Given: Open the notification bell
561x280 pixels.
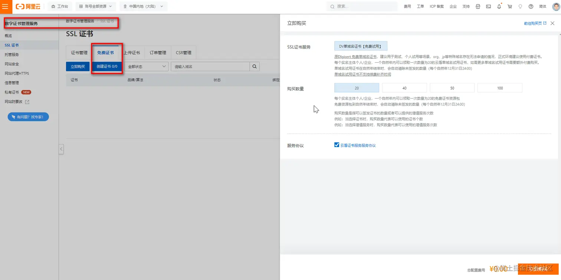Looking at the screenshot, I should (499, 6).
